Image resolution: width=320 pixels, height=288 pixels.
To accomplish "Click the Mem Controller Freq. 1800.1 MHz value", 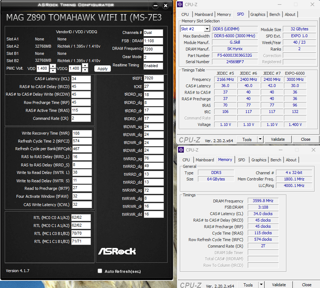I will coord(294,179).
